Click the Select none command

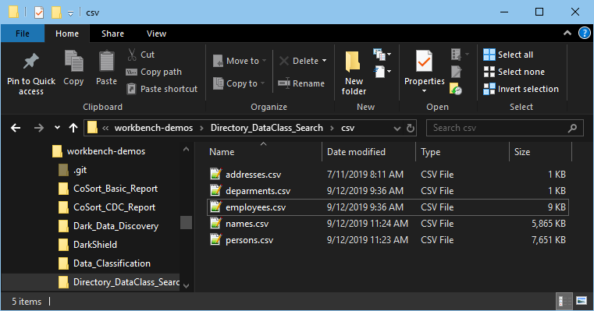coord(514,72)
